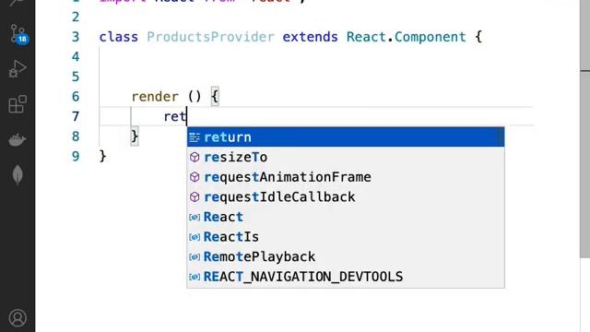Pick RemotePlayback in the suggestion list
Screen dimensions: 590x332
point(346,256)
